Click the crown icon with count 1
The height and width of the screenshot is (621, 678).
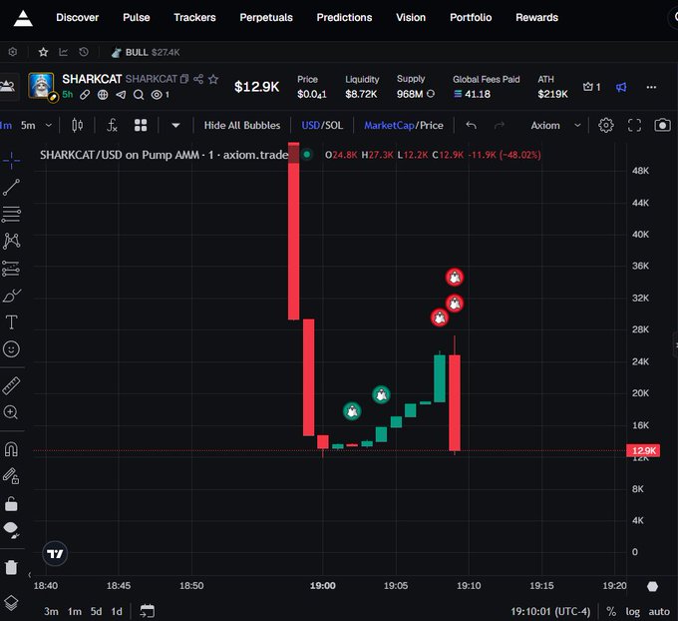(x=591, y=87)
